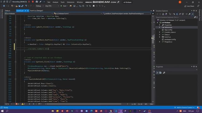Viewport: 202px width, 113px height.
Task: Toggle pin on Form1.cs tab
Action: click(x=26, y=11)
